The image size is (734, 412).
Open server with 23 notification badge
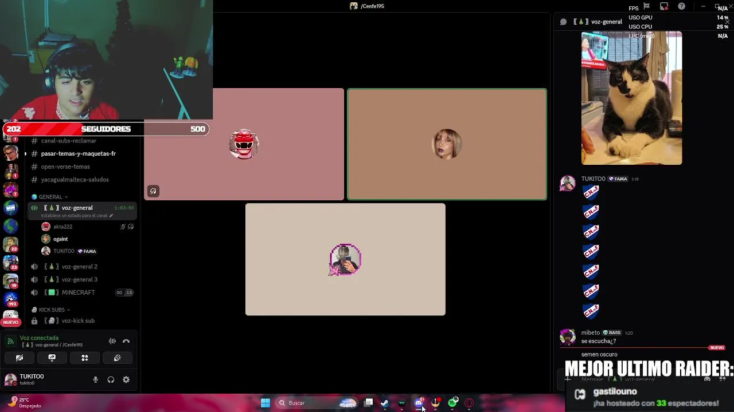(10, 262)
